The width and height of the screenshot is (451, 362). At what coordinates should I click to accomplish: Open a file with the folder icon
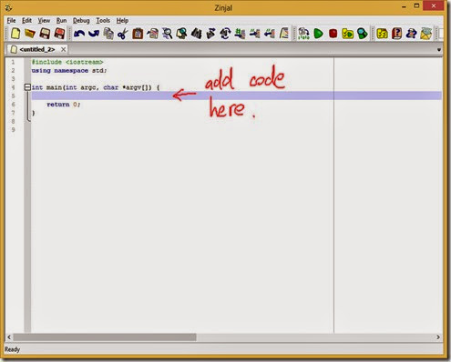pyautogui.click(x=30, y=34)
